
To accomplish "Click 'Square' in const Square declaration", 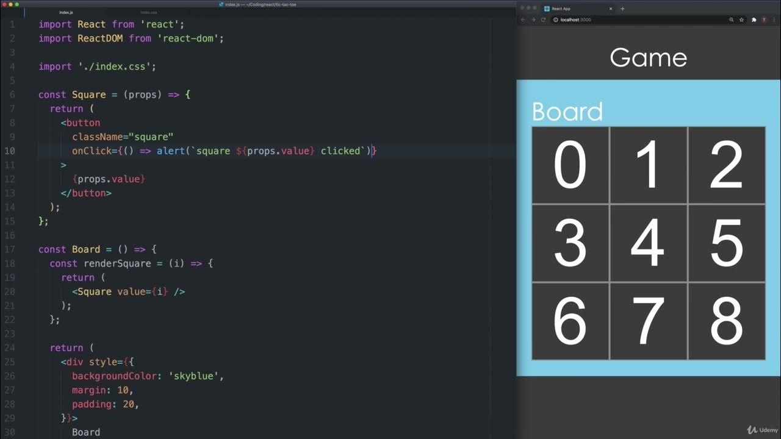I will [x=89, y=95].
